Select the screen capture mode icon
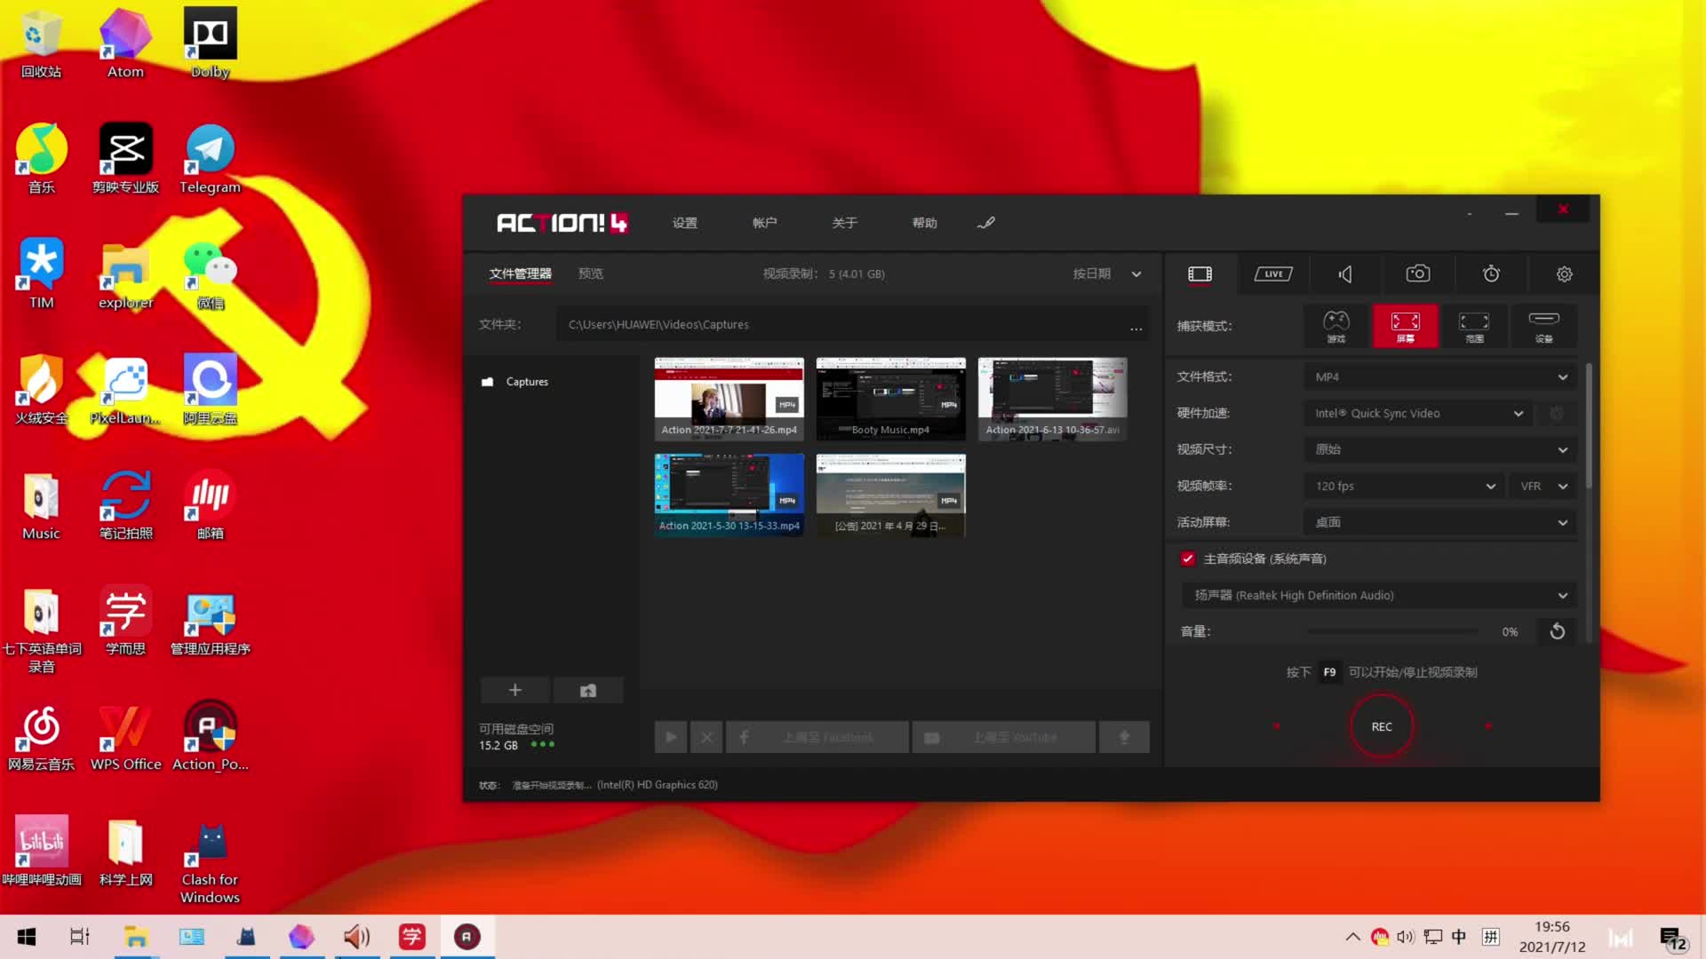 1405,326
